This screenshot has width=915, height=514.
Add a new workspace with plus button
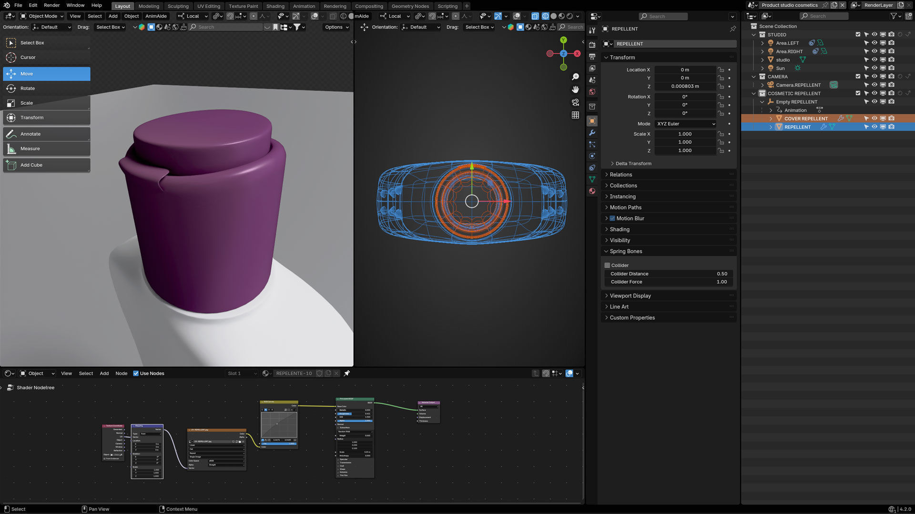467,6
